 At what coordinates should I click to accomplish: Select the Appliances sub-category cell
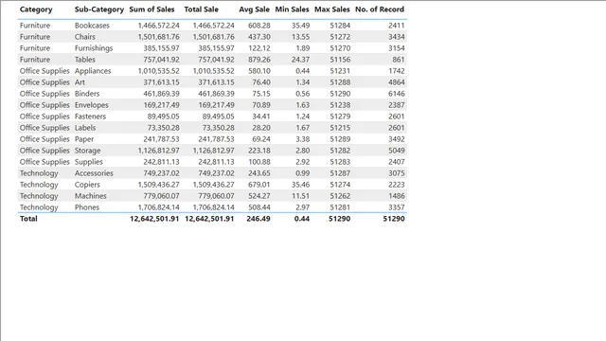(x=93, y=71)
